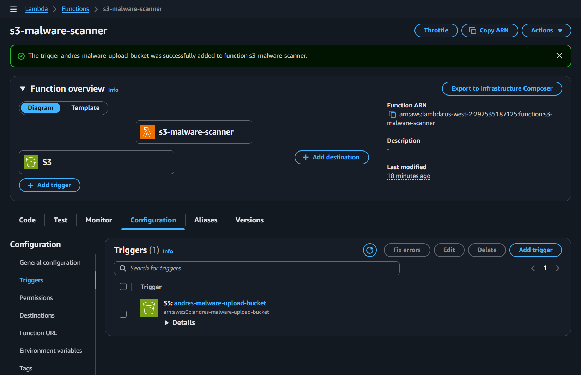
Task: Select General configuration in sidebar
Action: (50, 263)
